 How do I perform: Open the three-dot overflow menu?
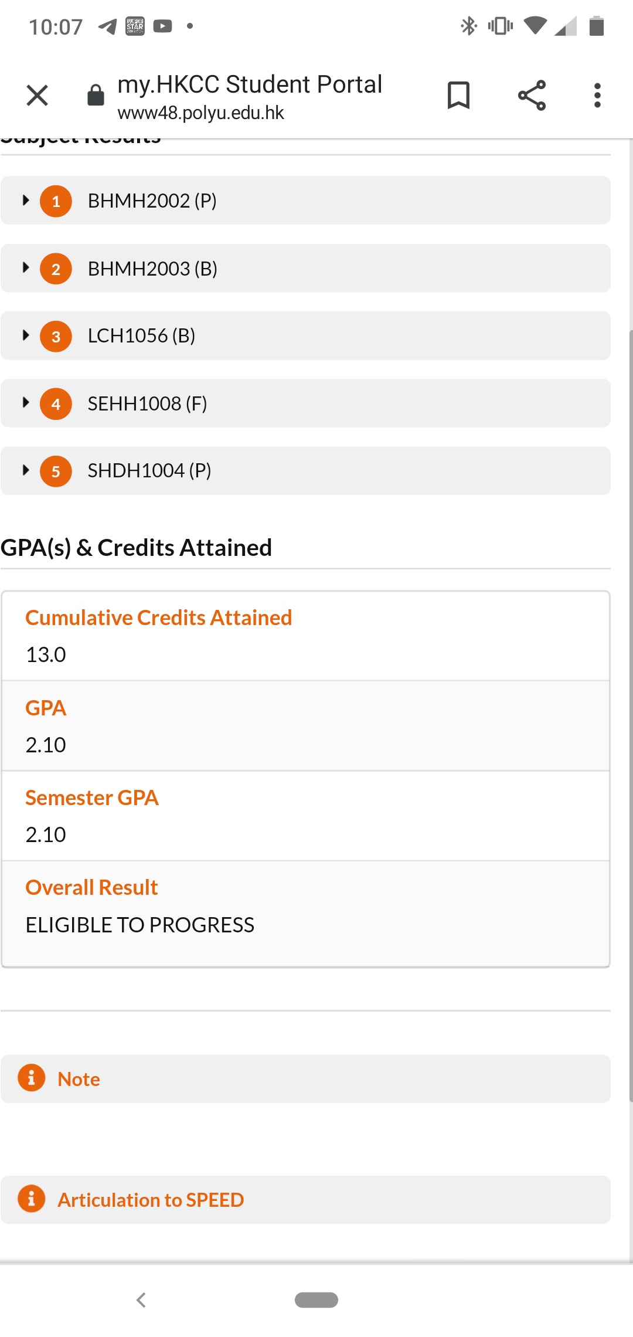pos(597,96)
